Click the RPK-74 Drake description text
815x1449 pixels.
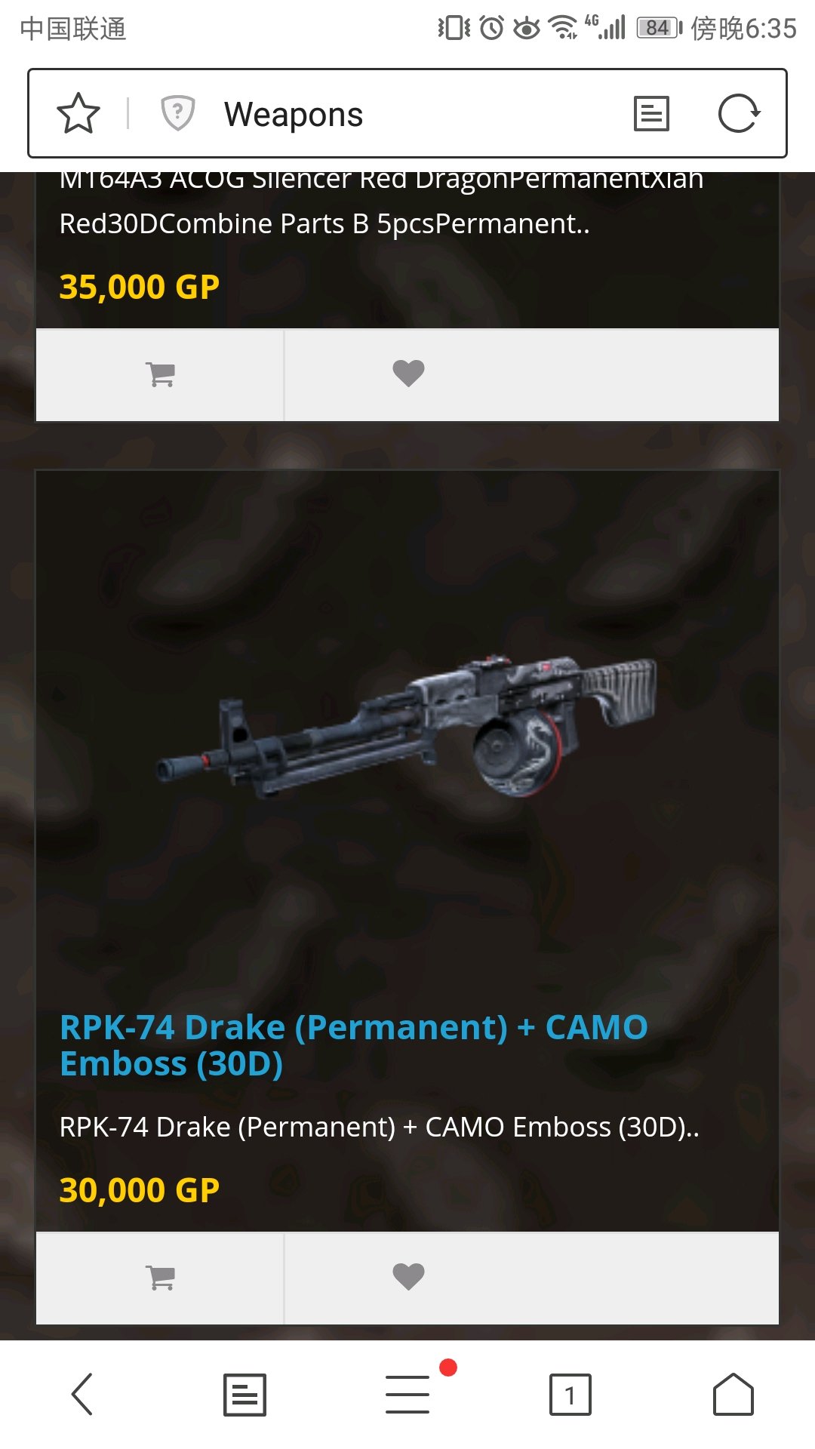pyautogui.click(x=379, y=1127)
